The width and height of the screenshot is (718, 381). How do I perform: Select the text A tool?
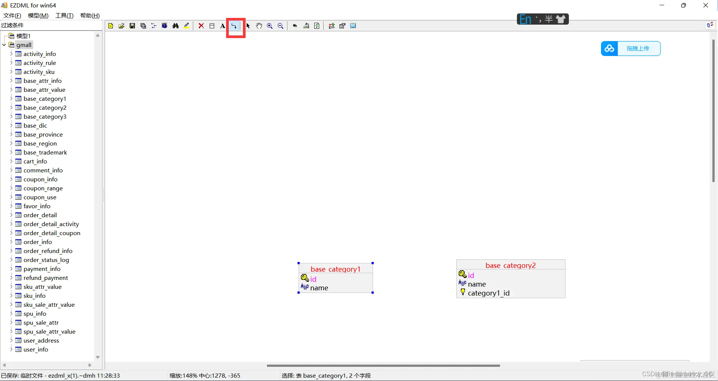click(x=223, y=26)
